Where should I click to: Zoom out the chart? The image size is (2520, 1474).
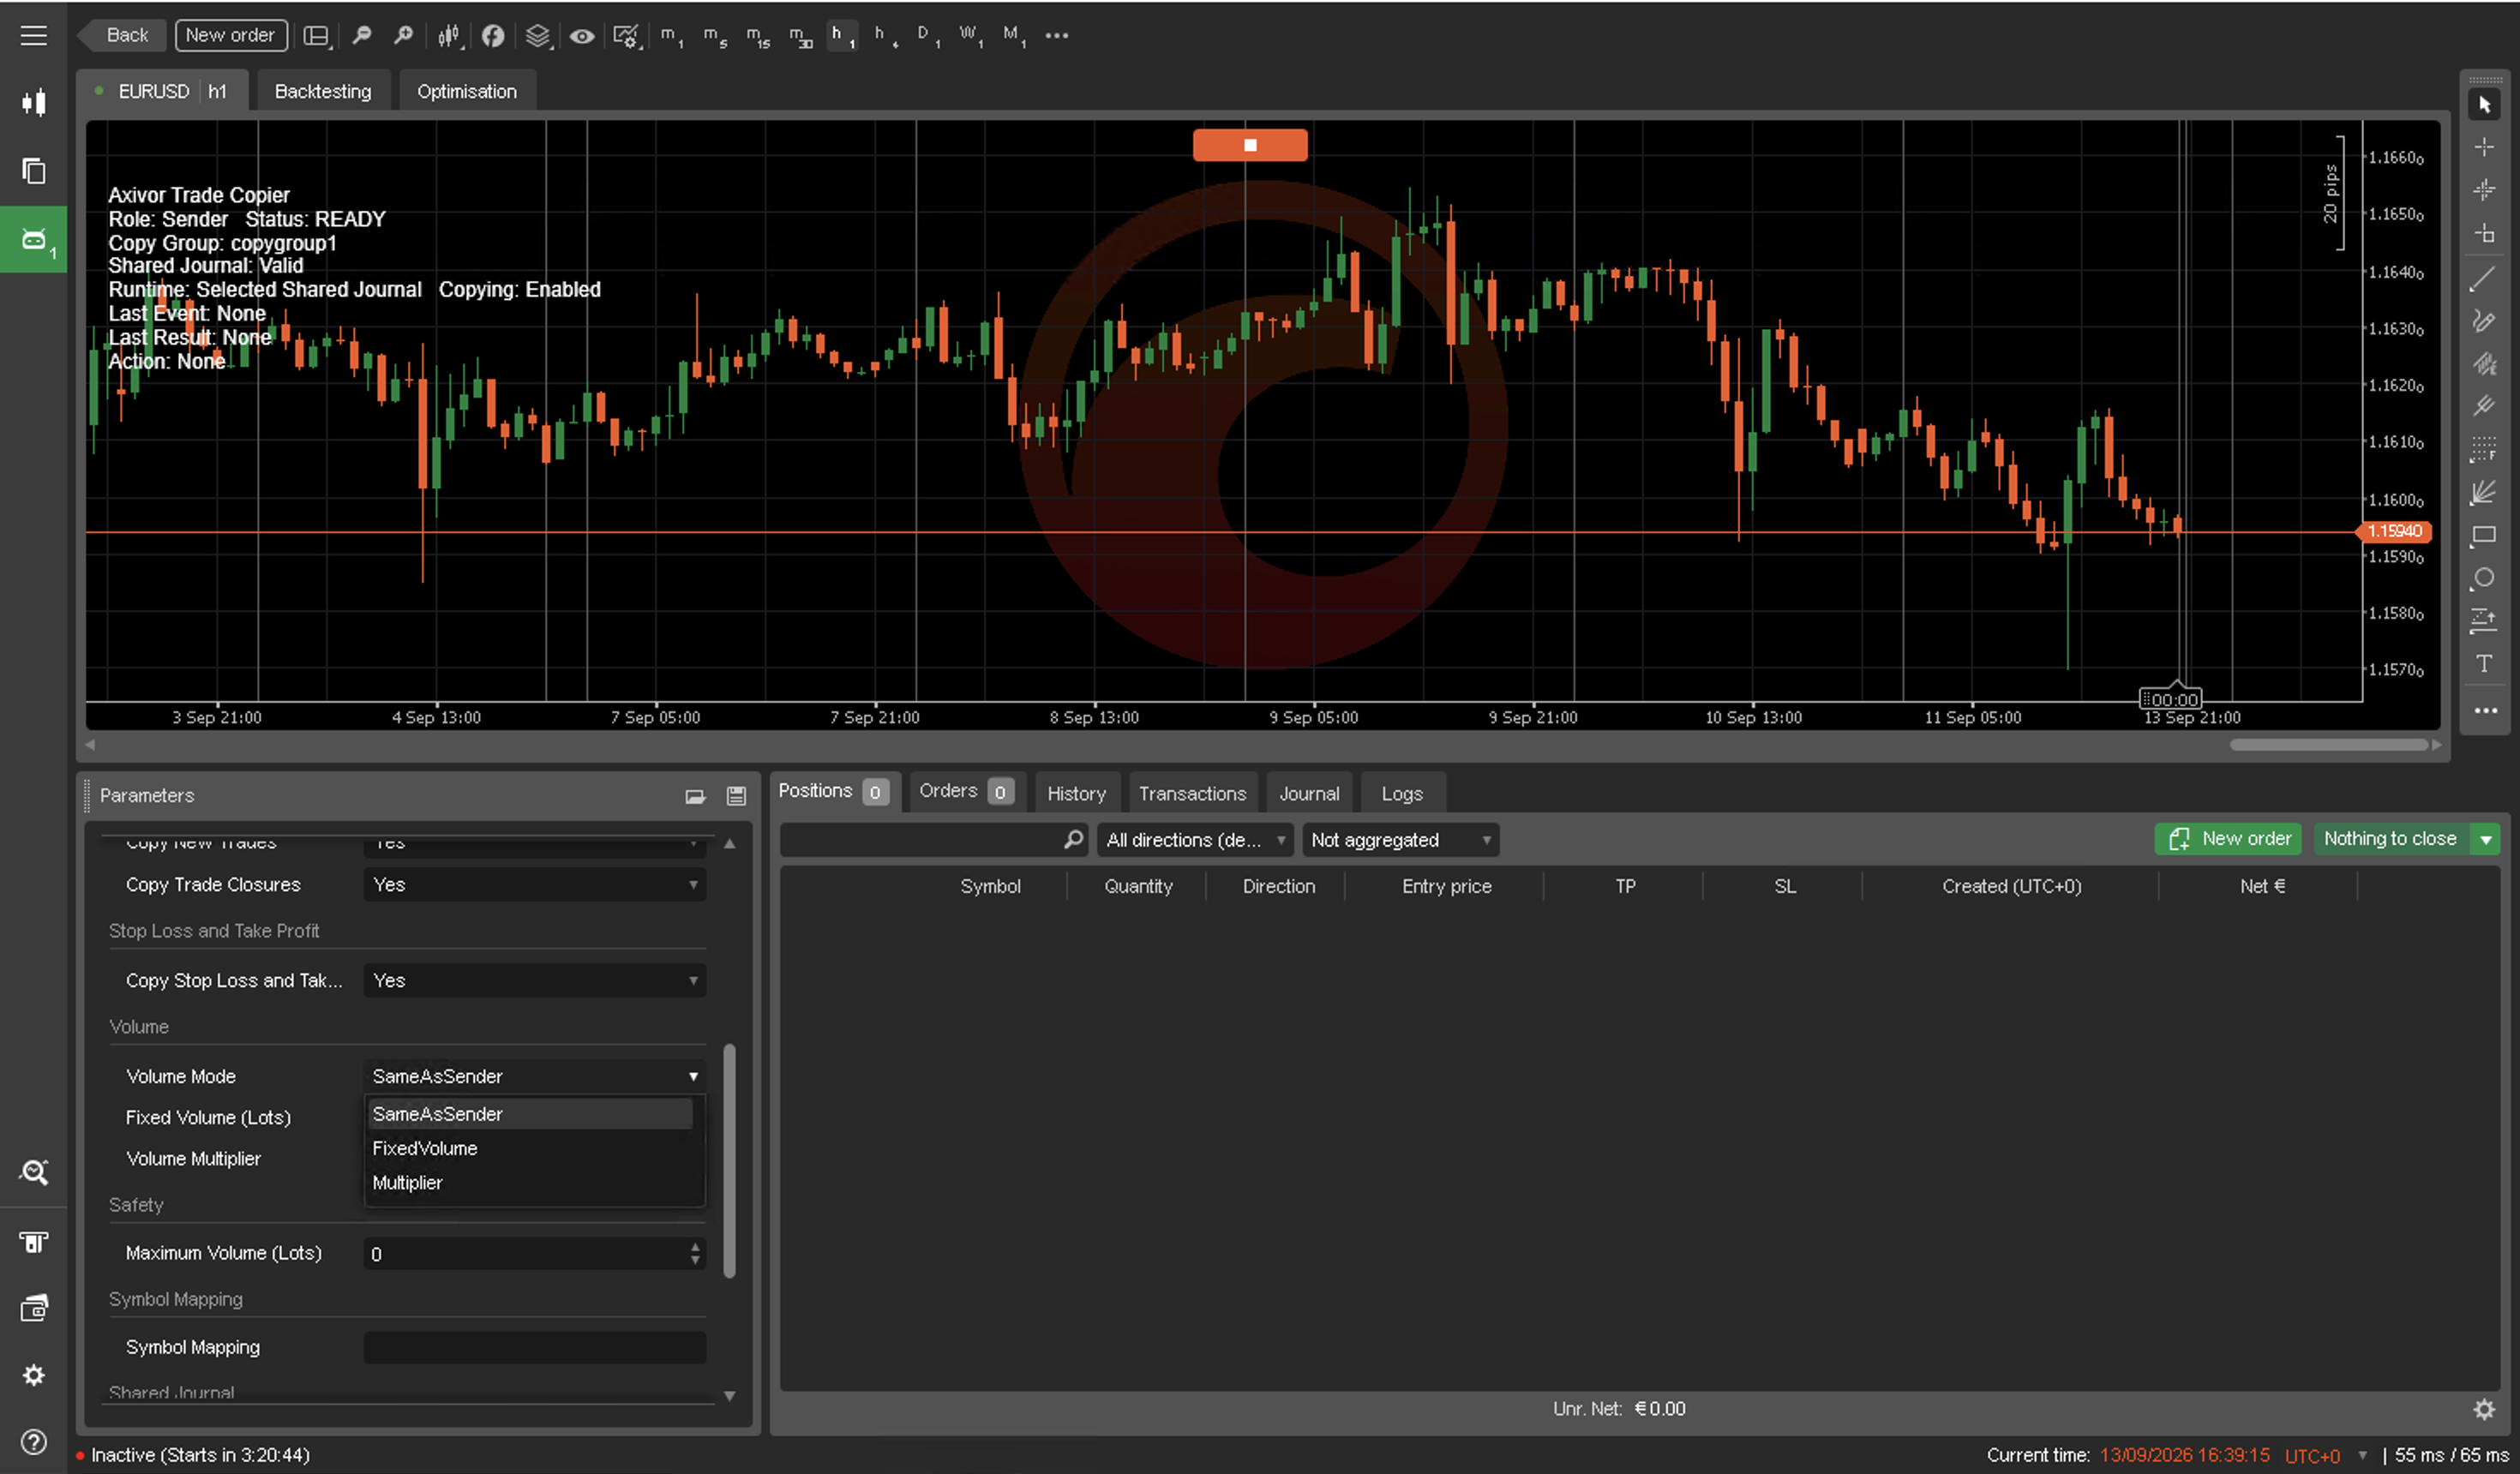pos(362,36)
